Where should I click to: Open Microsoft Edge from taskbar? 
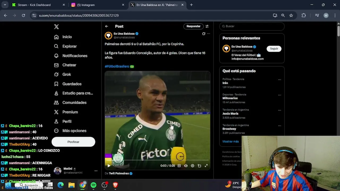coord(61,185)
